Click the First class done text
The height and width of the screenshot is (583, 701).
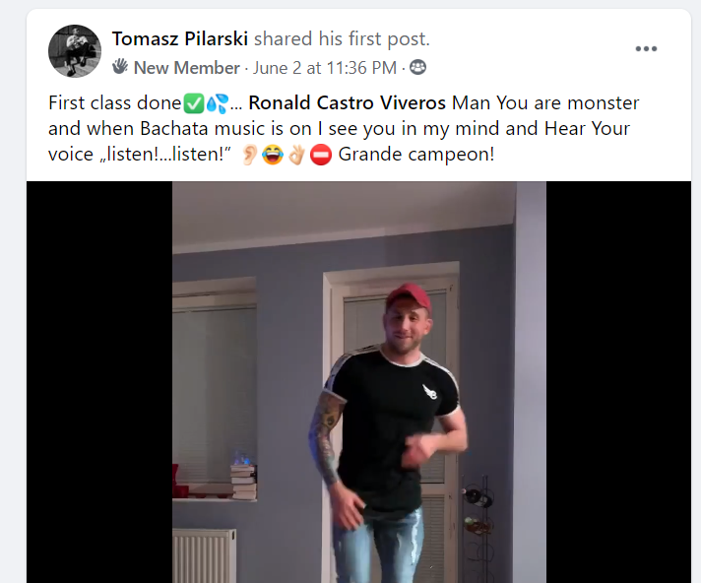point(115,102)
